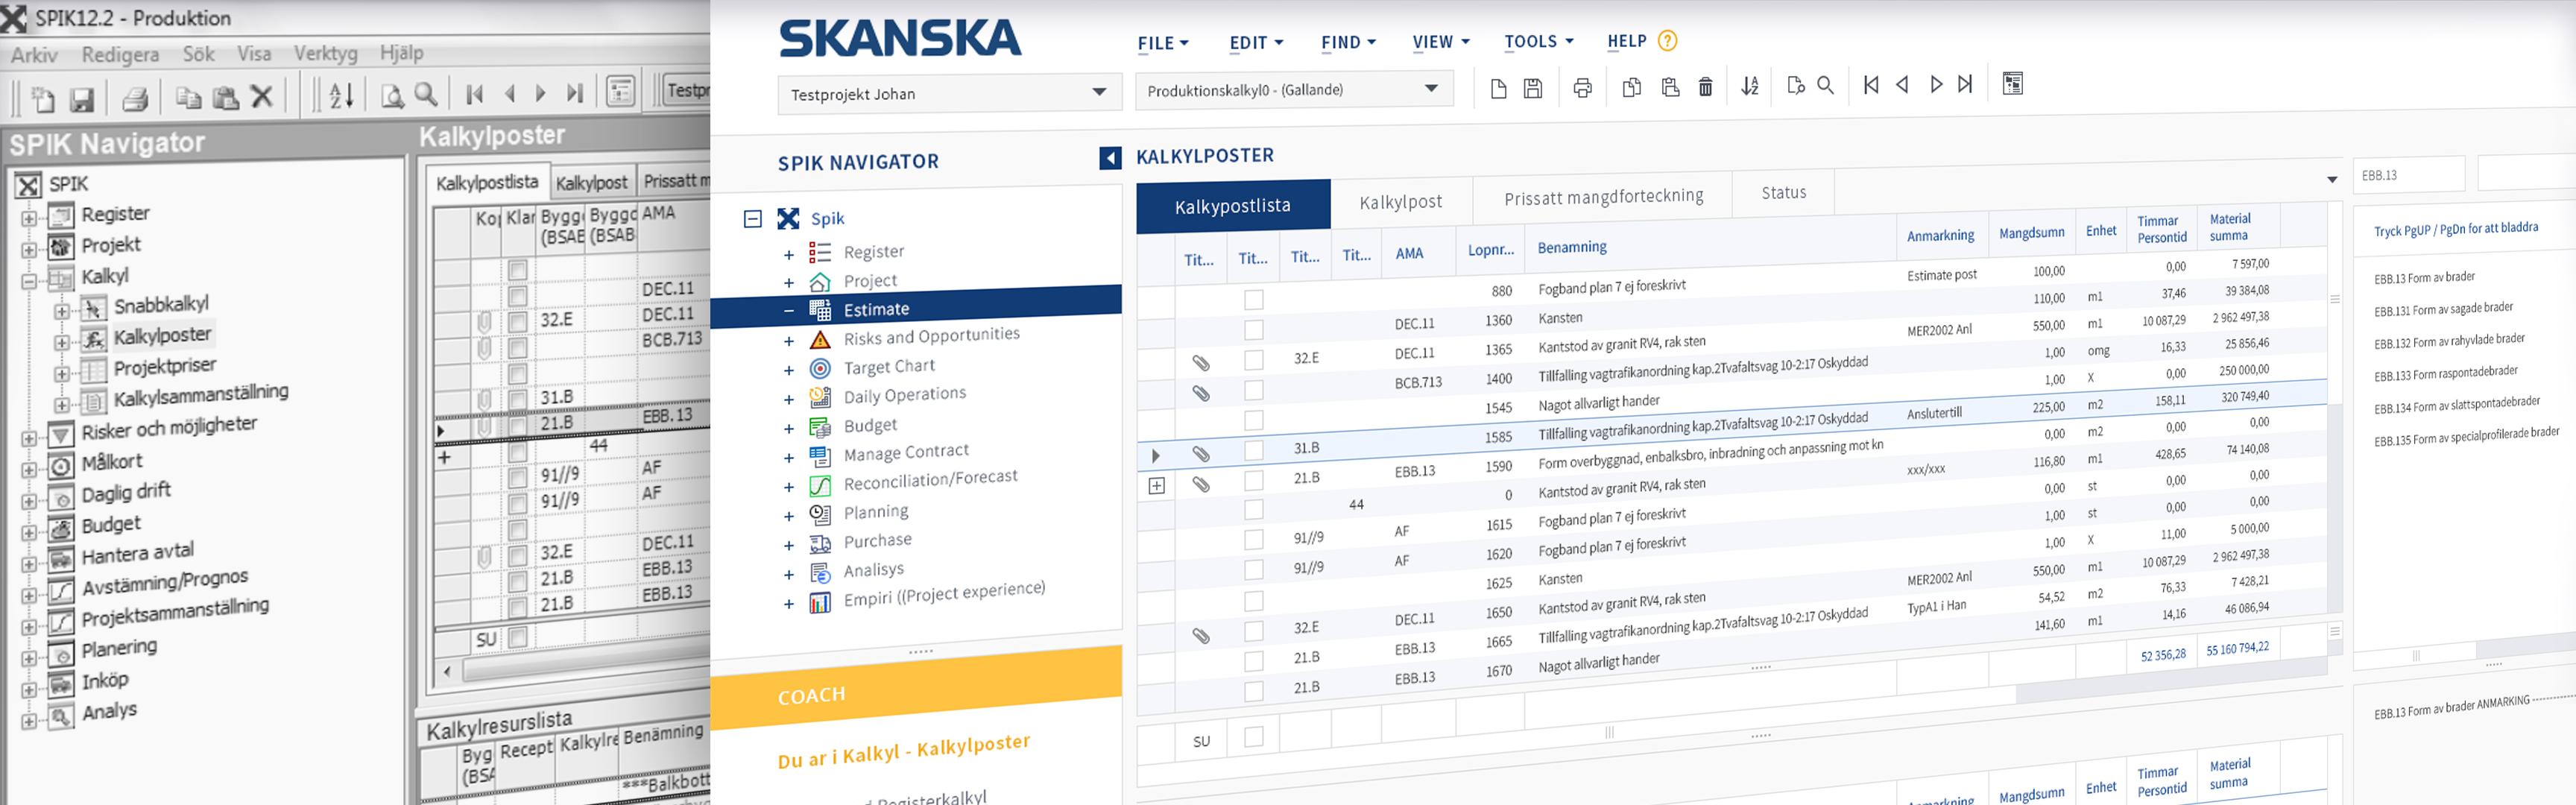Go to first record in Skanska toolbar

click(x=1871, y=85)
